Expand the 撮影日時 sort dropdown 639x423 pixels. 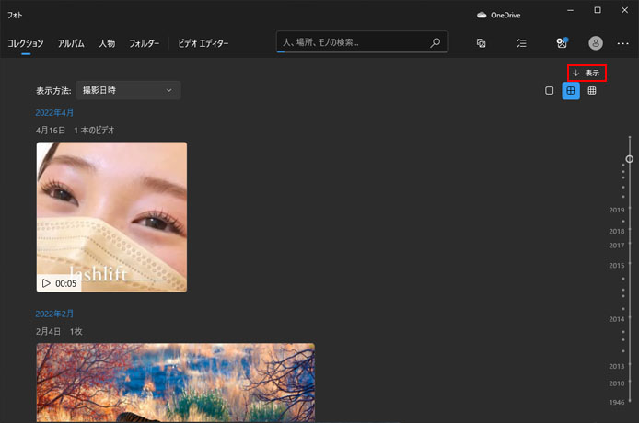coord(128,90)
